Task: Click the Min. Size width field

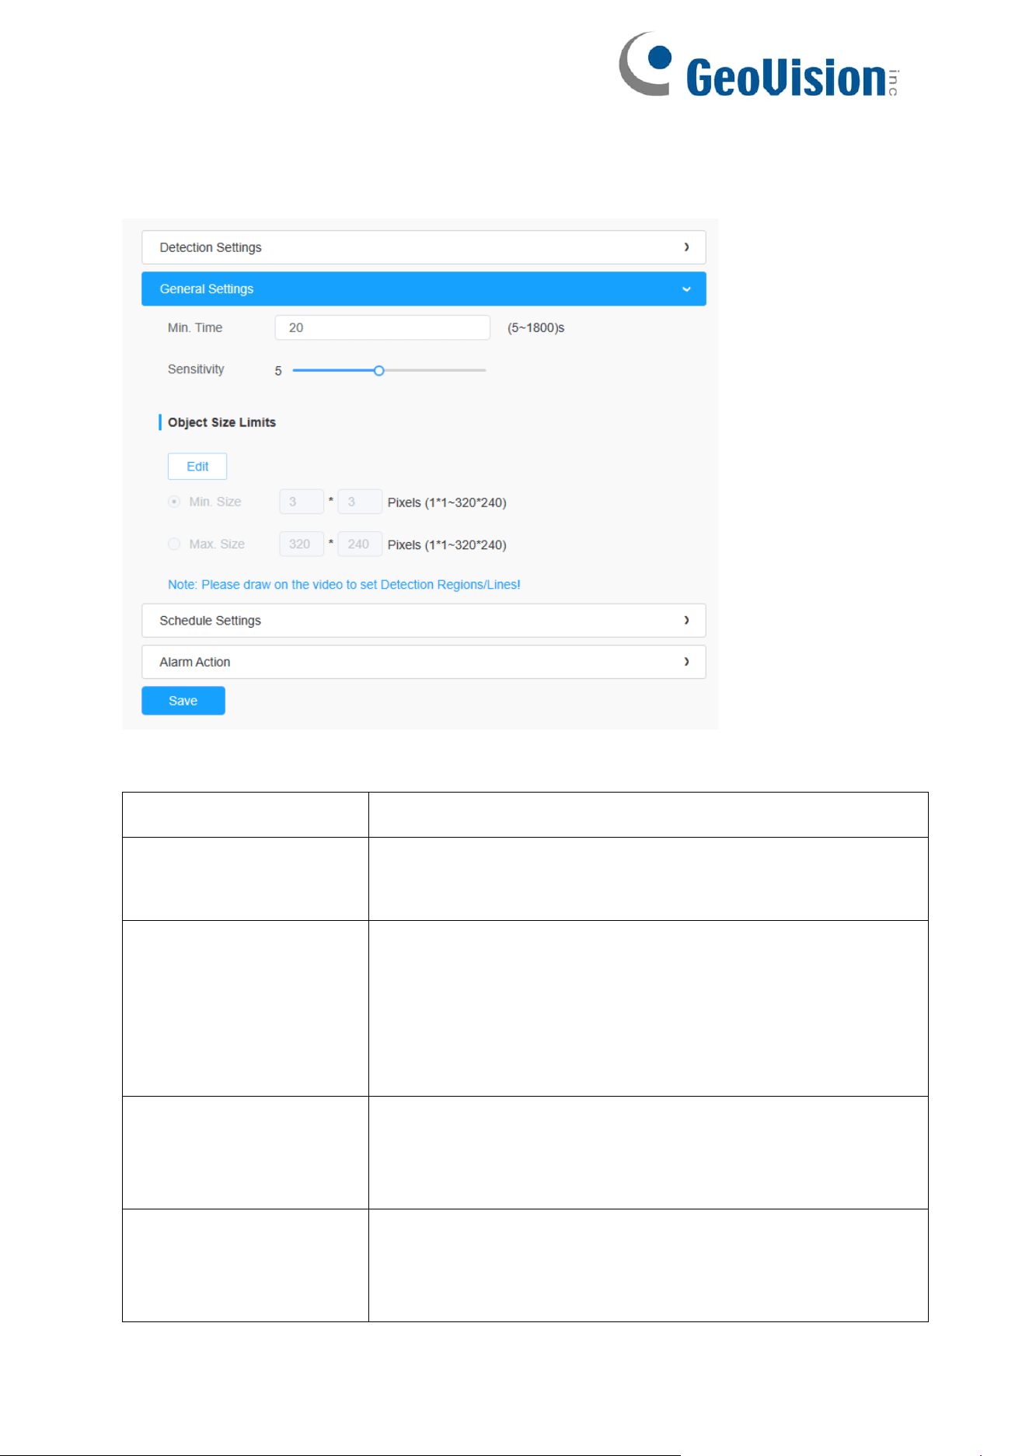Action: (x=302, y=502)
